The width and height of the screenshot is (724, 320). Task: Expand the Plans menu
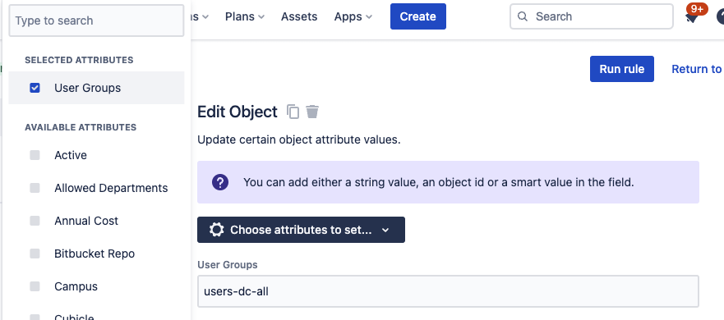pos(245,16)
